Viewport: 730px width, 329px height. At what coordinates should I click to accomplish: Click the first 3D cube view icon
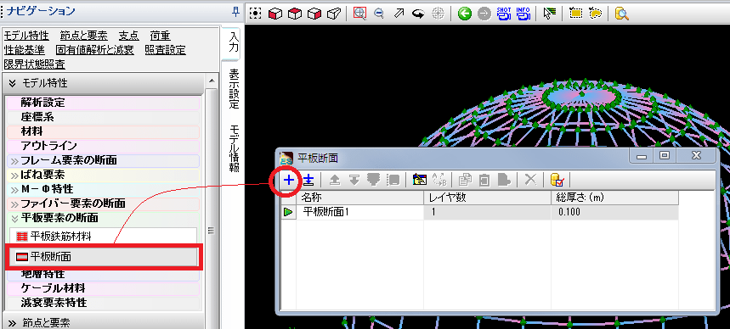[x=275, y=14]
